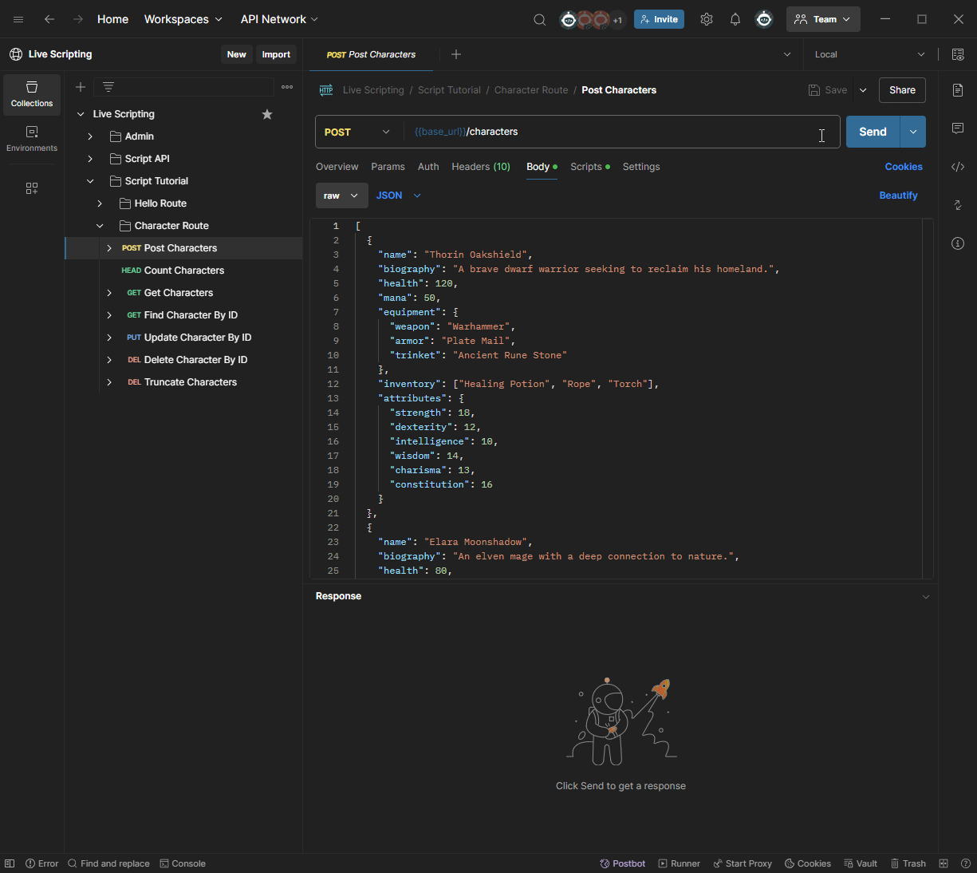
Task: Click the Invite button
Action: pyautogui.click(x=659, y=19)
